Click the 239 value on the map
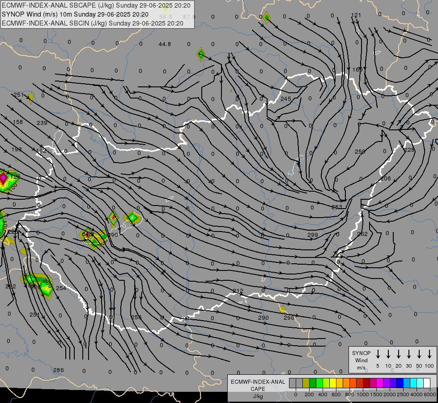Screen dimensions: 438x403 42,123
